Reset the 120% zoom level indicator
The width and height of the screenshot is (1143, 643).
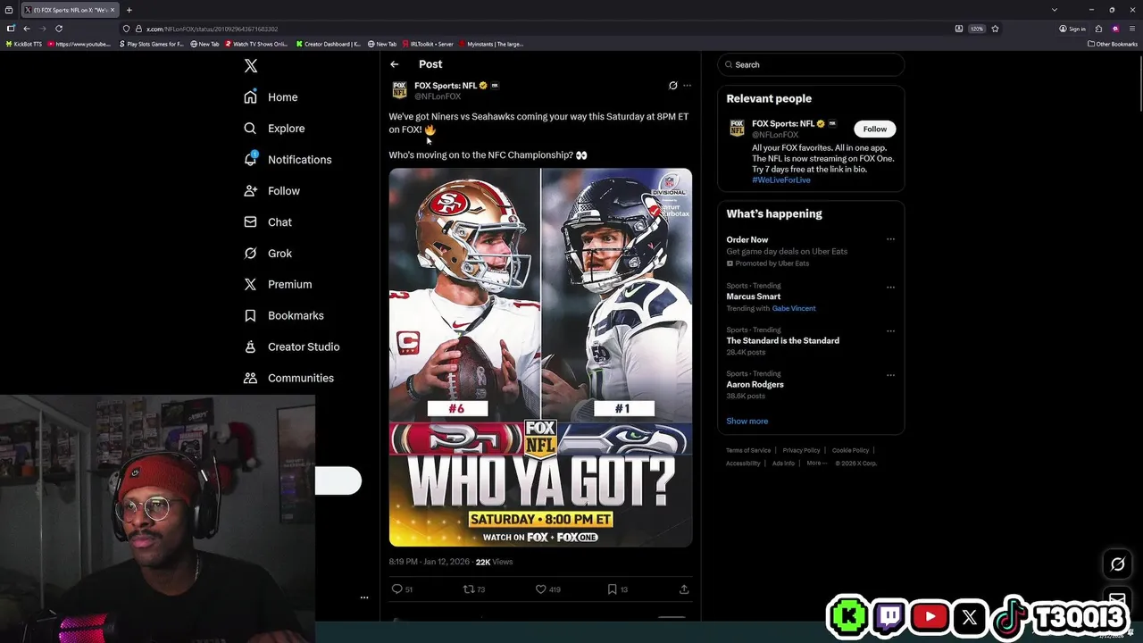[977, 29]
